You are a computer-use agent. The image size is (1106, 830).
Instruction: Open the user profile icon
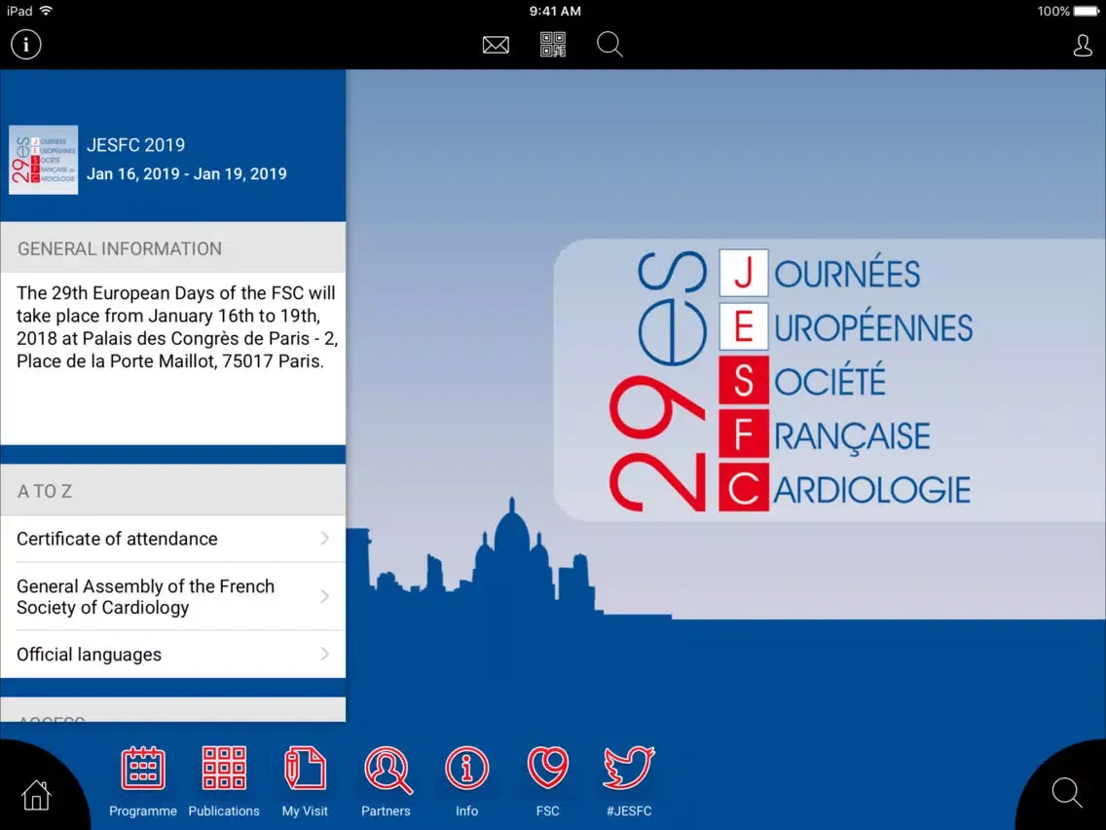(1083, 45)
